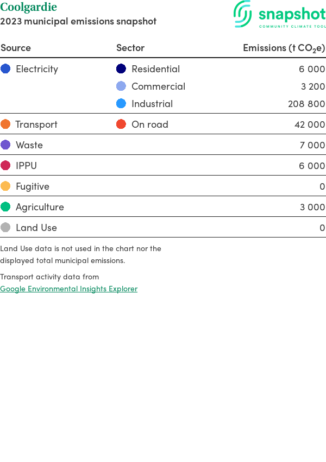Click the dark navy Residential dot
Screen dimensions: 326x462
click(121, 69)
